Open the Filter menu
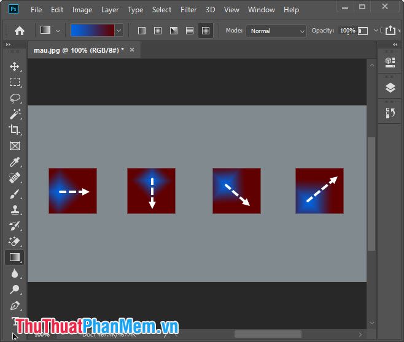Viewport: 404px width, 342px height. click(188, 10)
